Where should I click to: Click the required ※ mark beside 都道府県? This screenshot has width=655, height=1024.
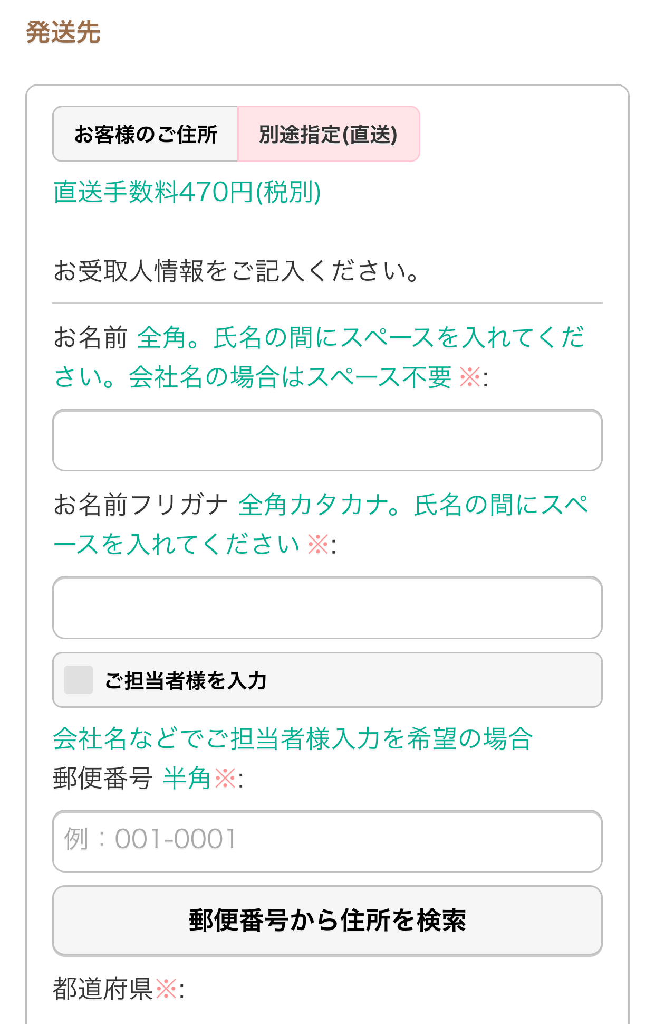pyautogui.click(x=167, y=989)
